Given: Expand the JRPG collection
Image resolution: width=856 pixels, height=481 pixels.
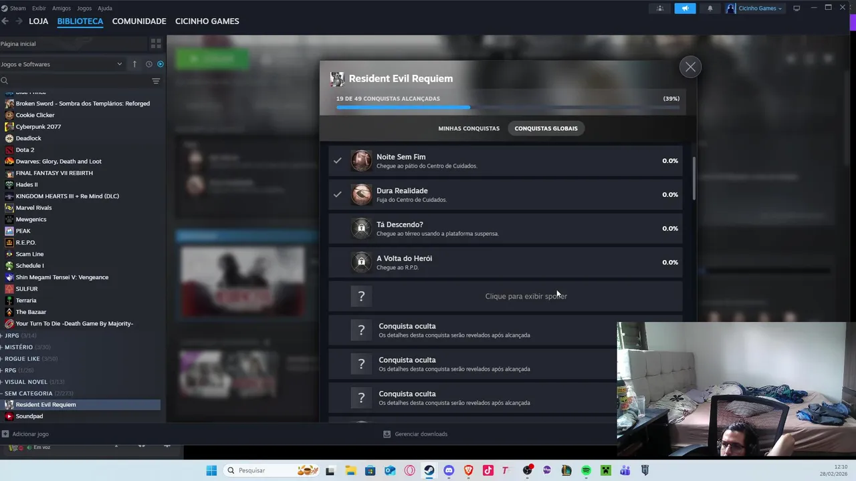Looking at the screenshot, I should pos(12,335).
